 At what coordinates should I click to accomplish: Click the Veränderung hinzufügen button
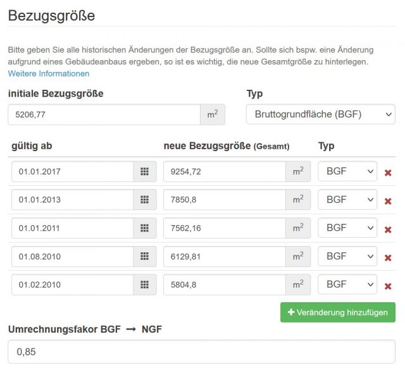coord(338,312)
